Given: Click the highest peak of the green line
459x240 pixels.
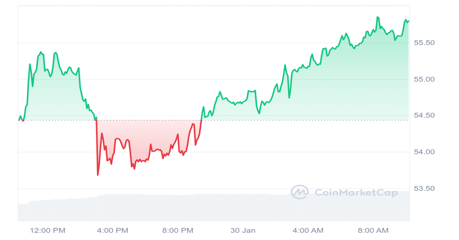Looking at the screenshot, I should click(378, 17).
